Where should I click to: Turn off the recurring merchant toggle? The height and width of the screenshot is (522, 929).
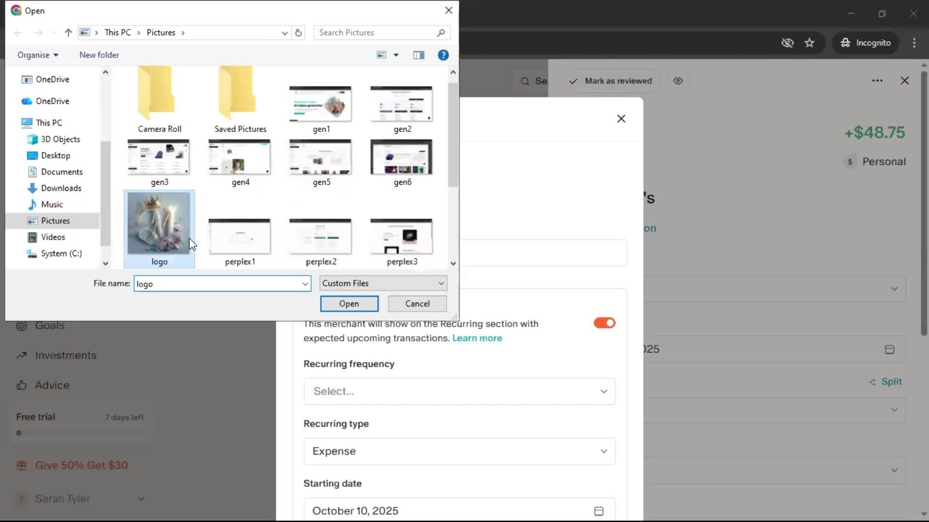(x=604, y=323)
